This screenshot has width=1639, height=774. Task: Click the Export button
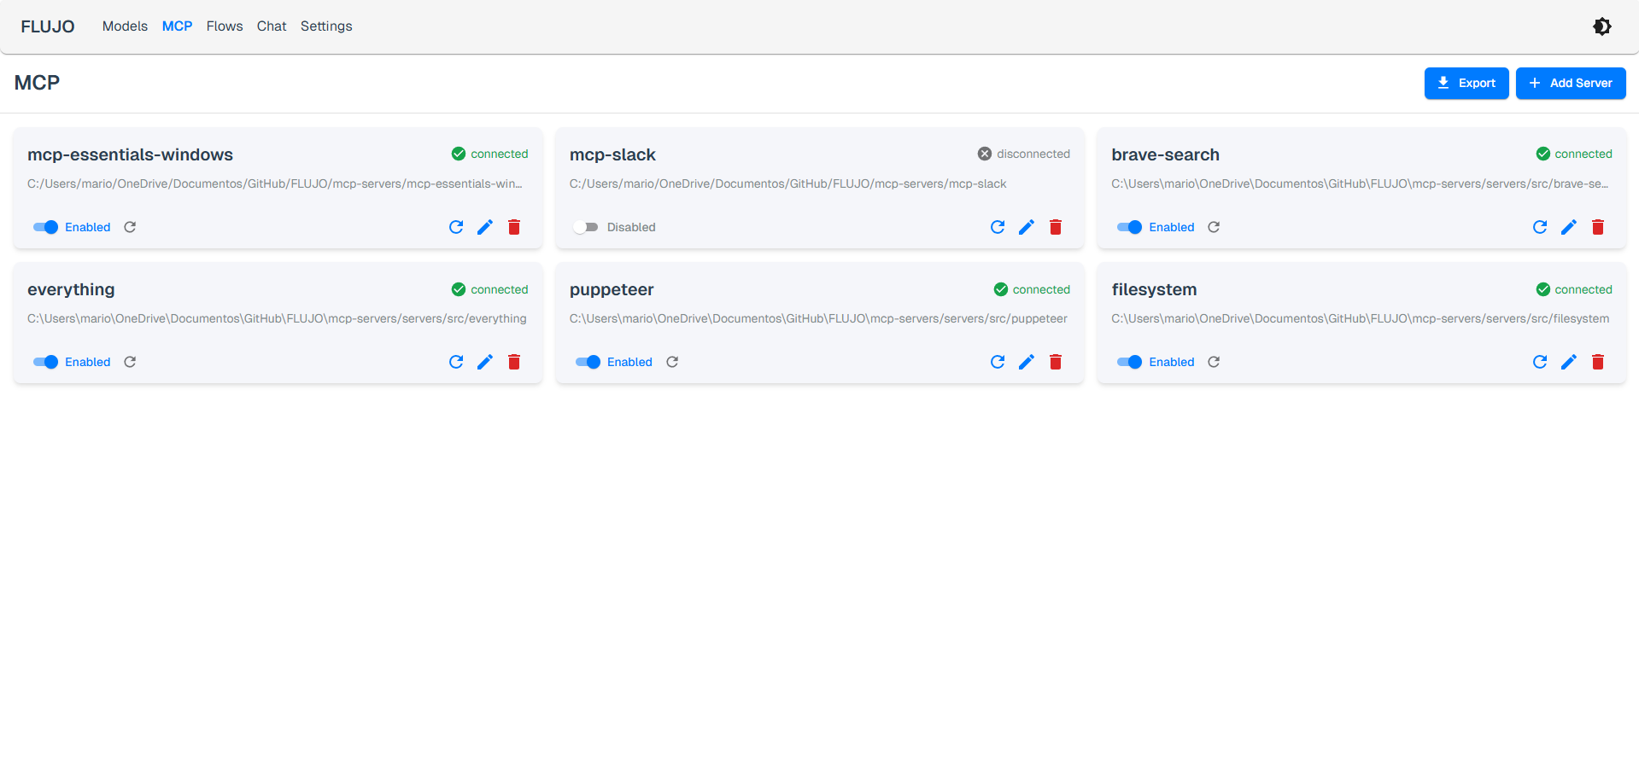click(x=1466, y=83)
